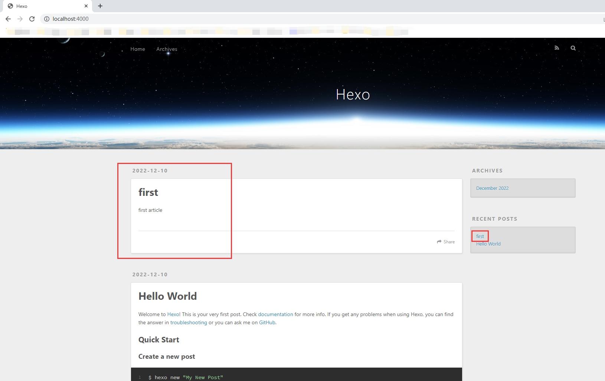The width and height of the screenshot is (605, 381).
Task: Follow the Hexo link in welcome text
Action: click(x=173, y=314)
